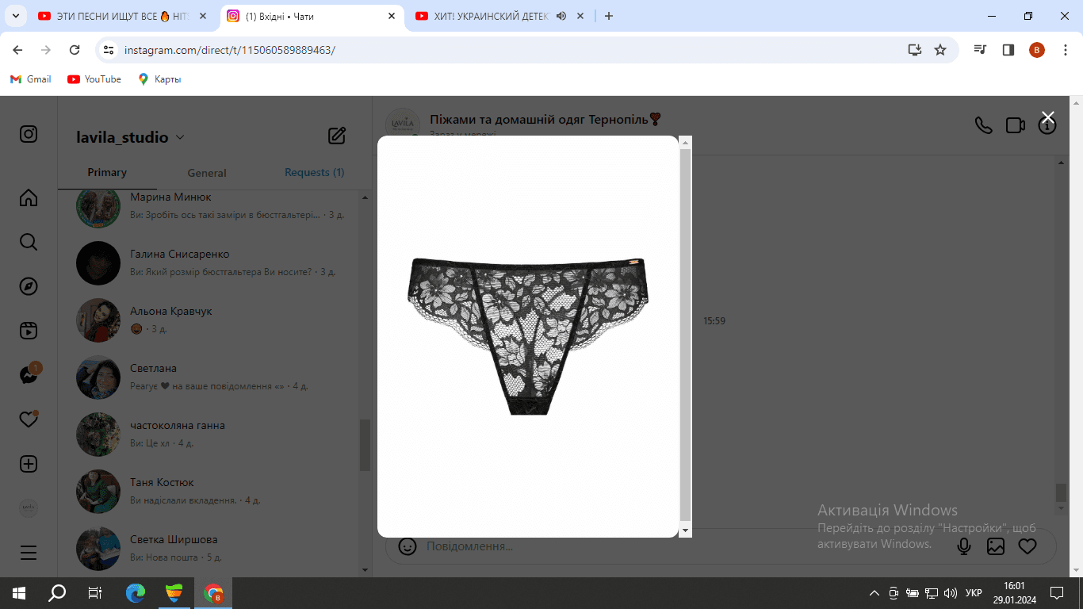Launch Microsoft Edge from taskbar
This screenshot has height=609, width=1083.
point(136,593)
